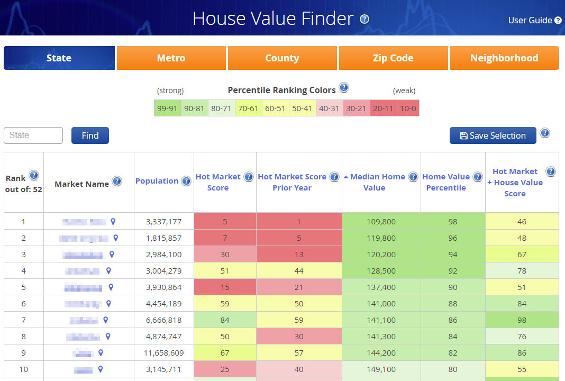Click the 80-71 percentile color swatch
Image resolution: width=565 pixels, height=381 pixels.
[221, 108]
